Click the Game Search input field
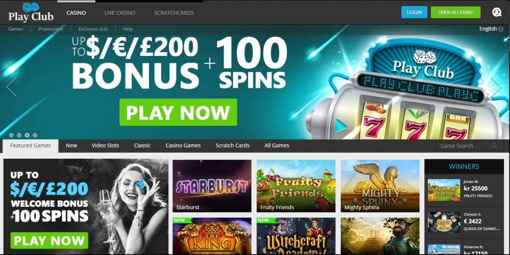This screenshot has width=510, height=255. [469, 145]
